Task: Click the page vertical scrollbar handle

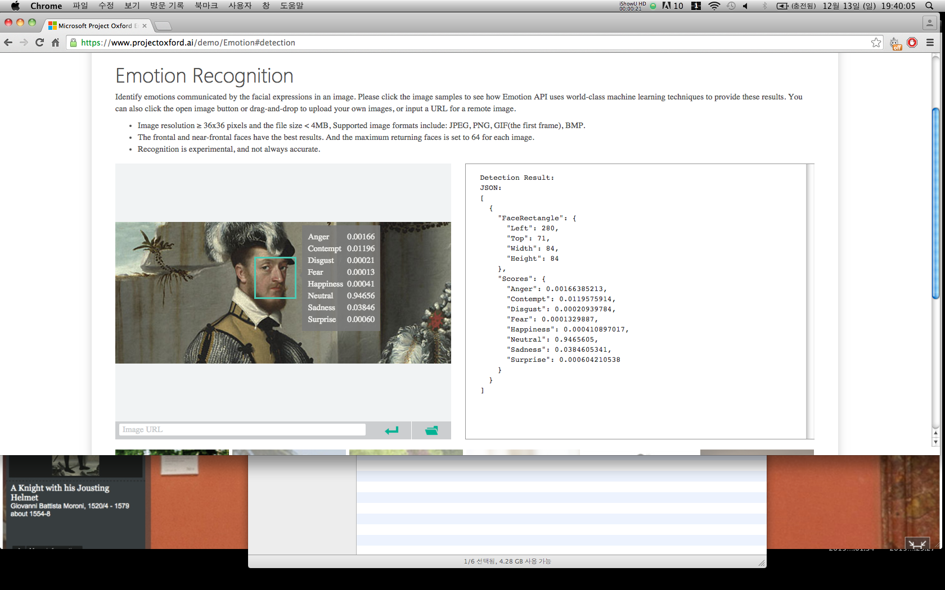Action: [x=935, y=202]
